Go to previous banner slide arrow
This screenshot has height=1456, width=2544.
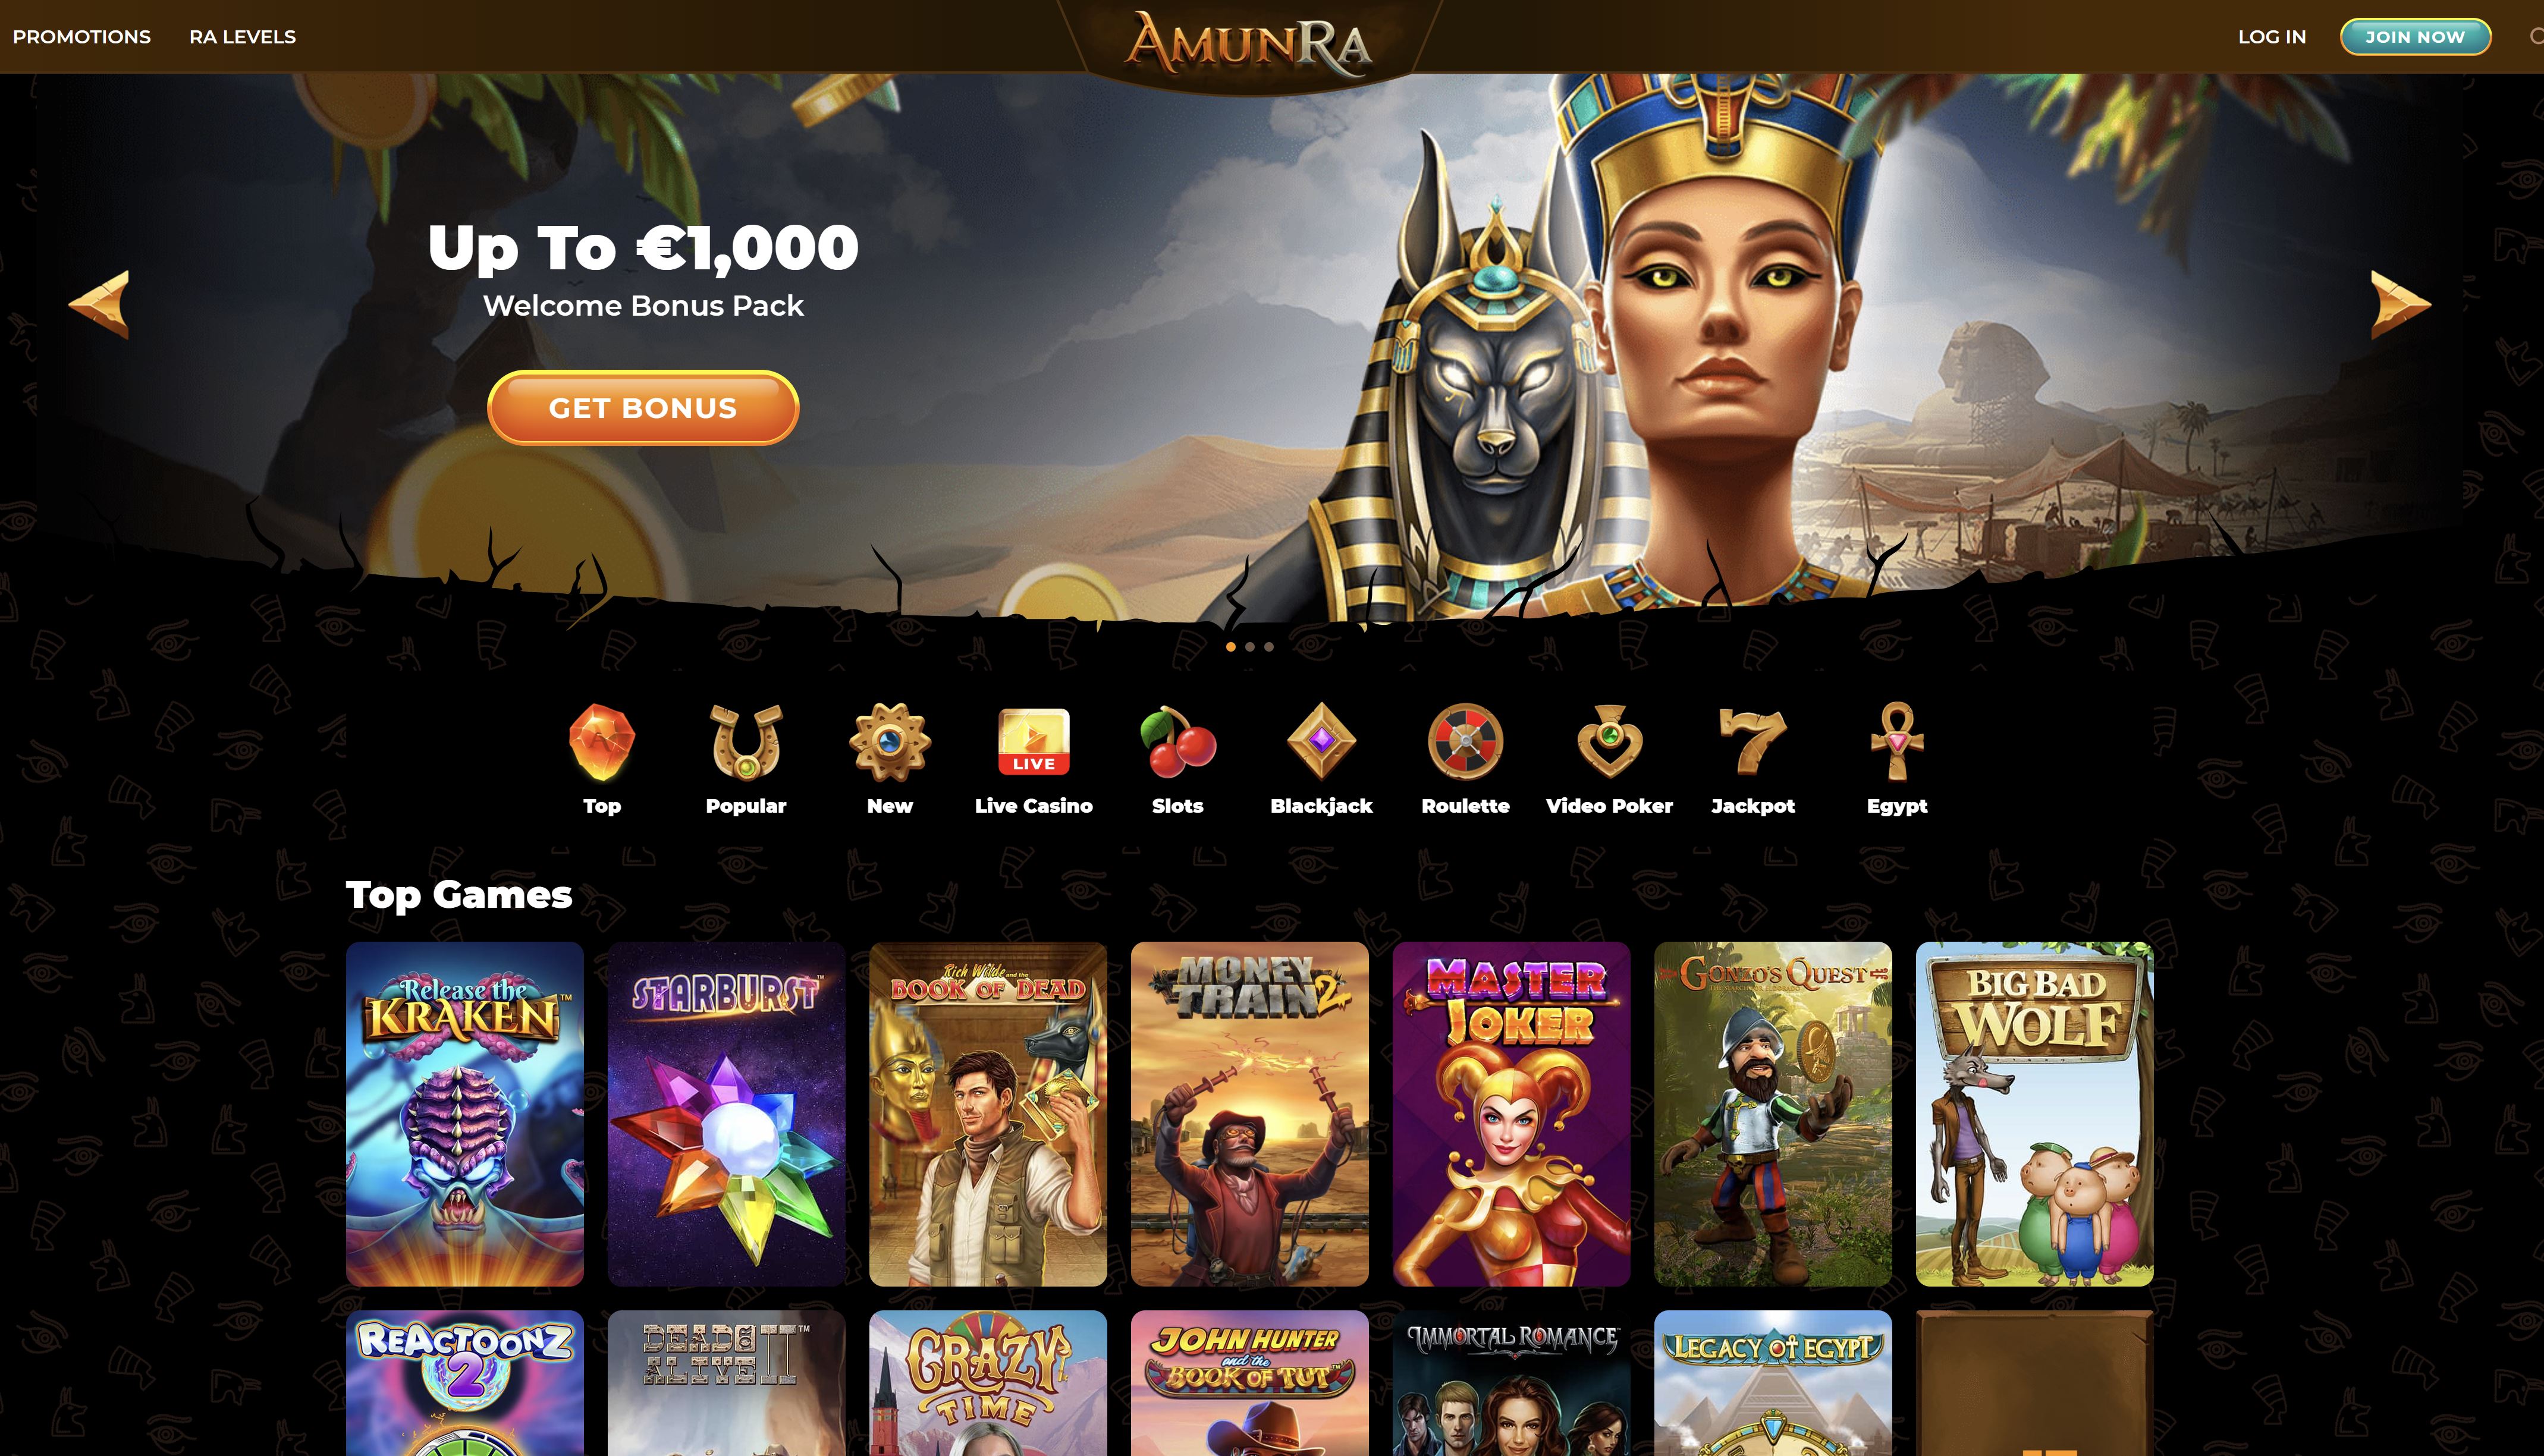tap(99, 304)
